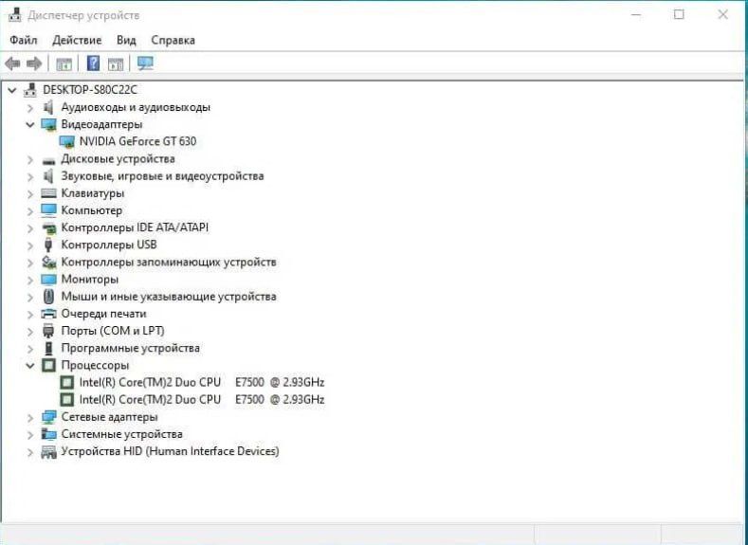
Task: Click the Device Manager title bar icon
Action: 15,15
